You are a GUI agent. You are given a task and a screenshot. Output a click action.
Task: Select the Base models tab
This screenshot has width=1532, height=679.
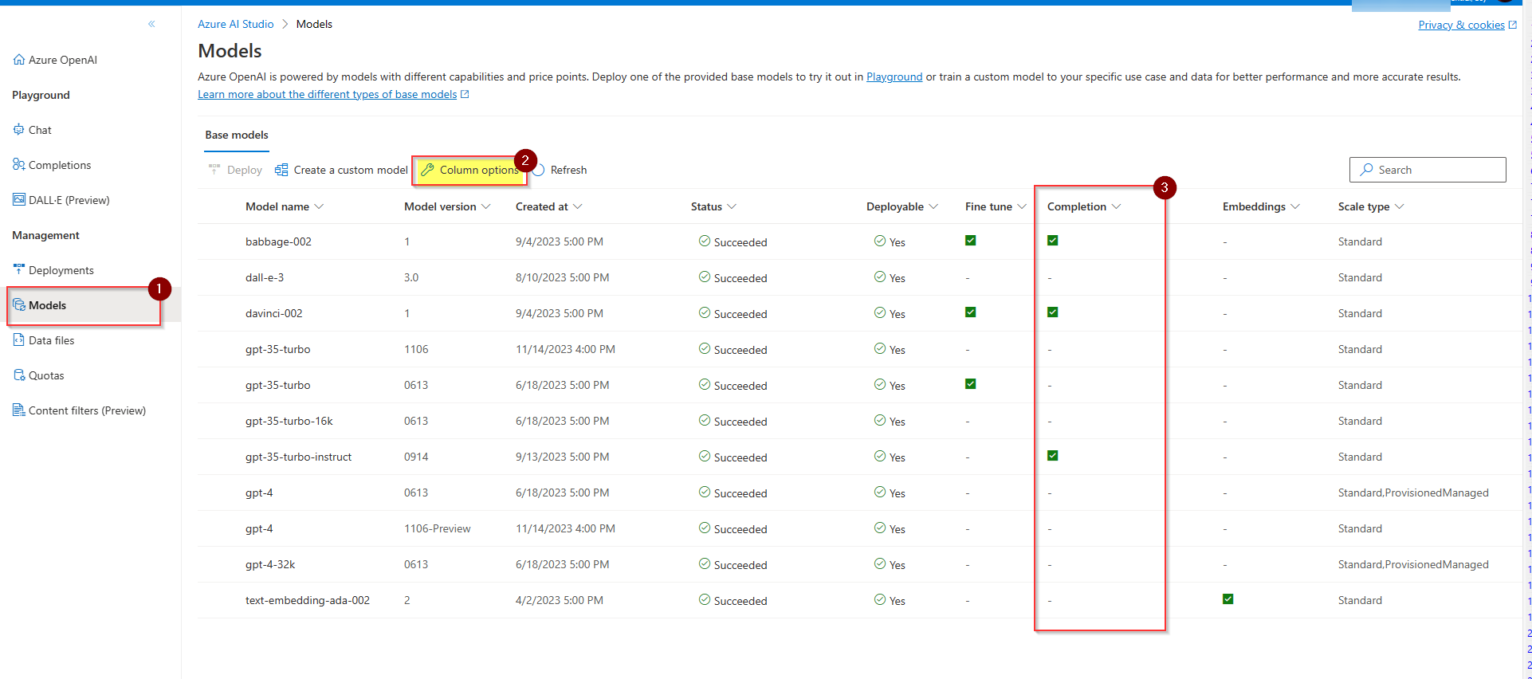click(x=237, y=135)
